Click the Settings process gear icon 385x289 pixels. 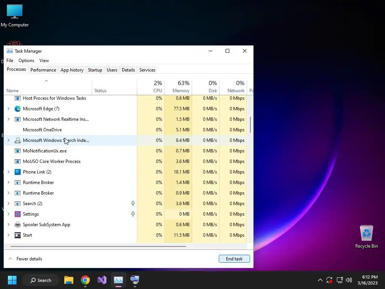[x=17, y=214]
